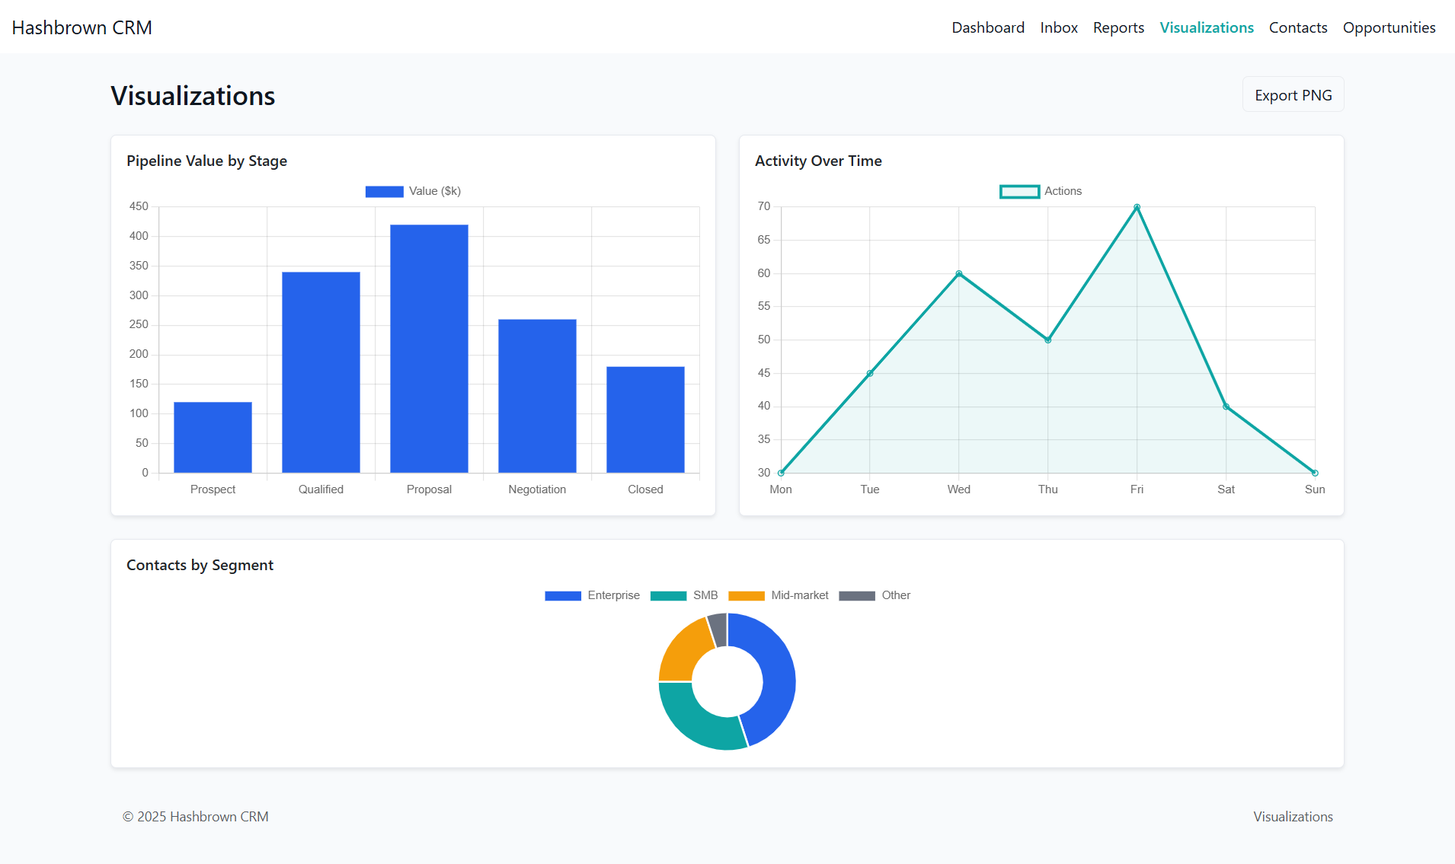Click the Prospect bar

coord(213,437)
